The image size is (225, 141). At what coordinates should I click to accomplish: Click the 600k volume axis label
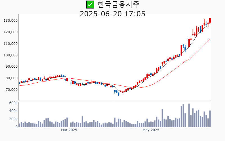13,103
